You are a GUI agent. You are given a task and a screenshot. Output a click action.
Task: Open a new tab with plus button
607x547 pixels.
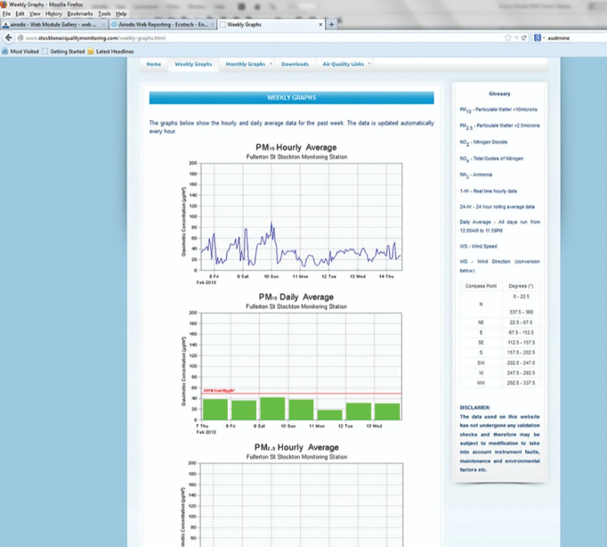pos(331,25)
